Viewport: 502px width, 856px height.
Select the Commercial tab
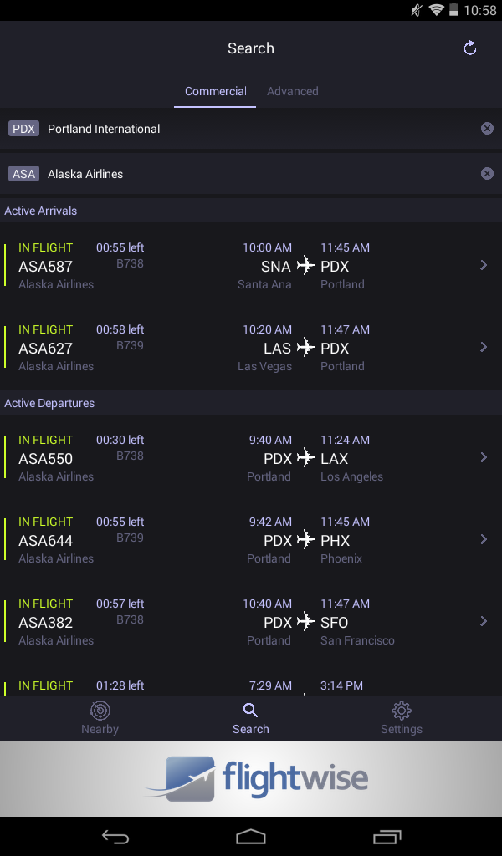(x=215, y=91)
